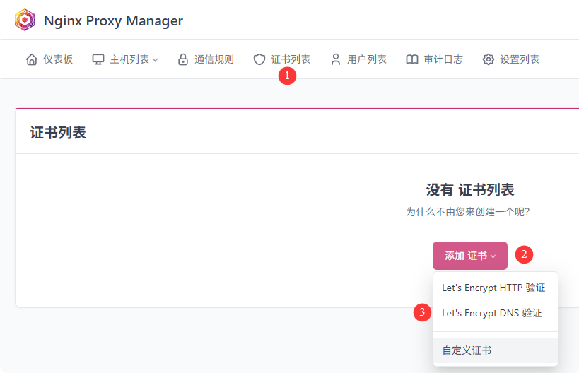
Task: Toggle the chevron on 添加 证书 button
Action: pos(493,256)
